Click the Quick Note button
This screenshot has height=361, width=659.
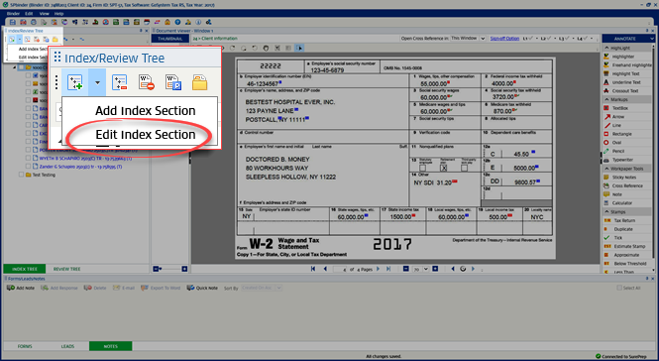[202, 288]
